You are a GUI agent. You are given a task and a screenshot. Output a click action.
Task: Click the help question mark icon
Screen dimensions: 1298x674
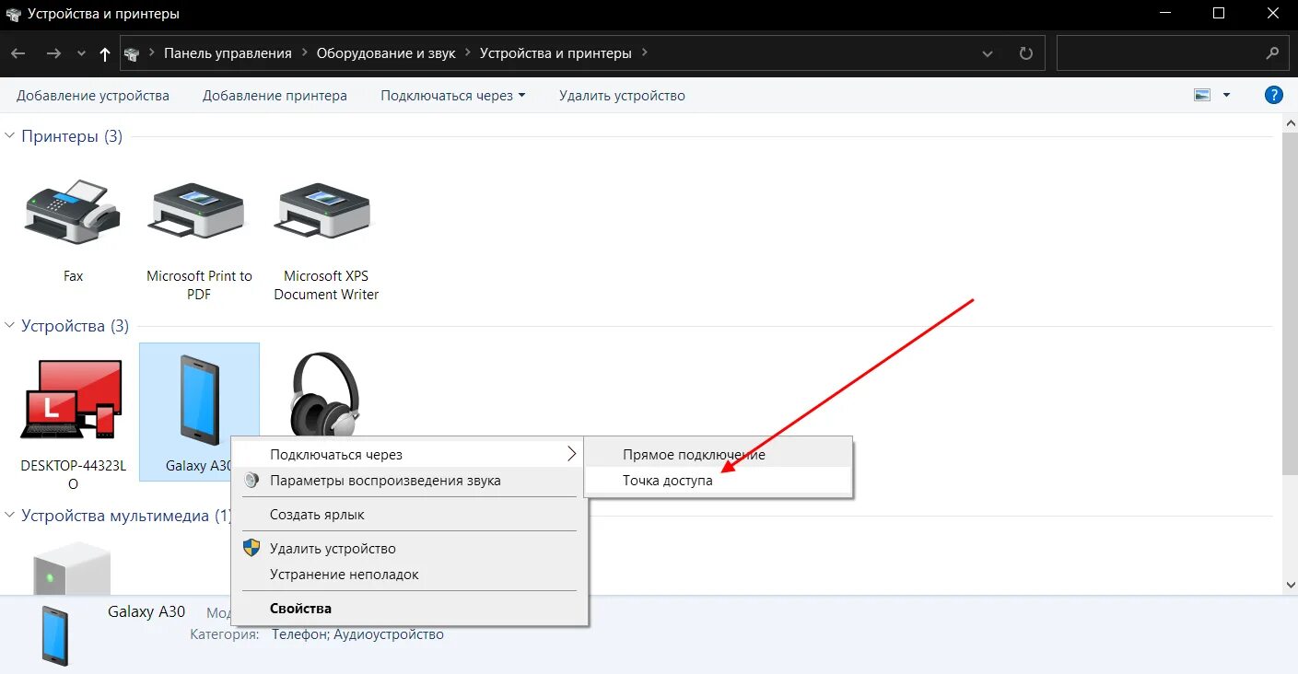point(1274,95)
